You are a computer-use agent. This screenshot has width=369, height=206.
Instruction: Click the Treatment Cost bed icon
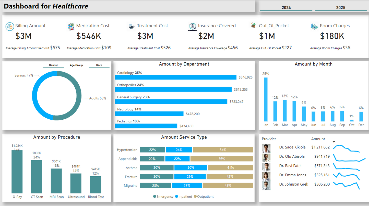[132, 26]
